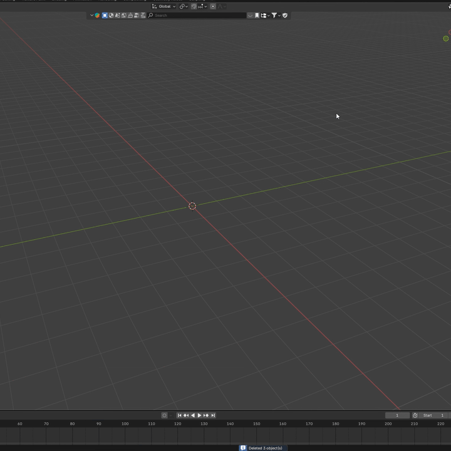Image resolution: width=451 pixels, height=451 pixels.
Task: Click the stamp-shaped asset type icon next to search
Action: pos(143,15)
